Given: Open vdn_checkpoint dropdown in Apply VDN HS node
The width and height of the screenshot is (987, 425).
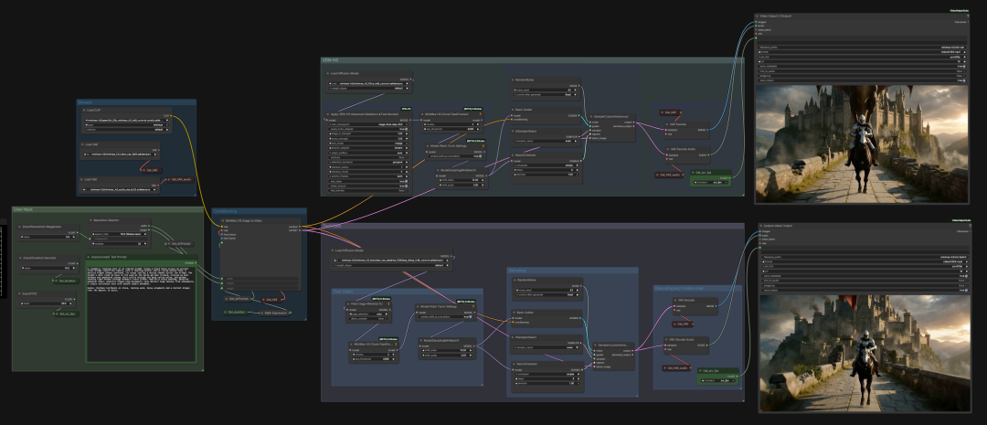Looking at the screenshot, I should (368, 124).
